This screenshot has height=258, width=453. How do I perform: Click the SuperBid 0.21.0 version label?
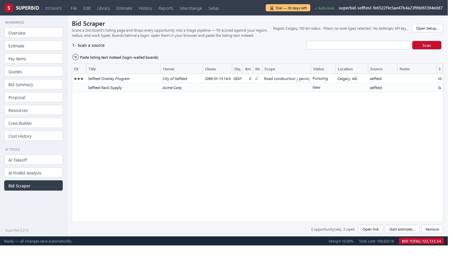click(17, 230)
